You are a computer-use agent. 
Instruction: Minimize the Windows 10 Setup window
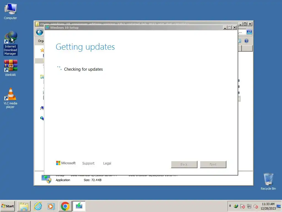pyautogui.click(x=225, y=28)
